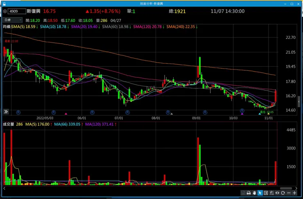Screen dimensions: 303x199
Task: Click the chart indicator settings icon
Action: 271,193
